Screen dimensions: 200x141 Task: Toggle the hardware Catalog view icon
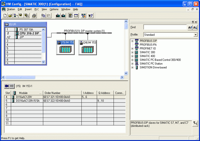(x=70, y=16)
